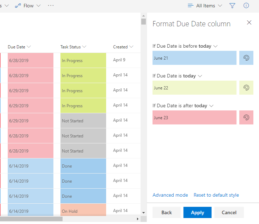
Task: Click the horizontal scrollbar's right arrow
Action: coord(137,219)
